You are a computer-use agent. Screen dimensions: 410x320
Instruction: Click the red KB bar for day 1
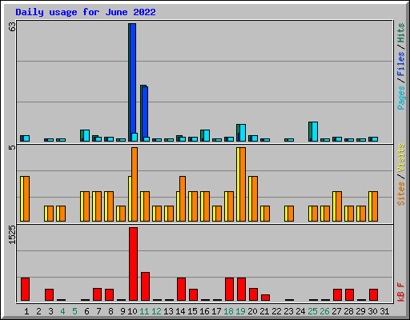[25, 289]
